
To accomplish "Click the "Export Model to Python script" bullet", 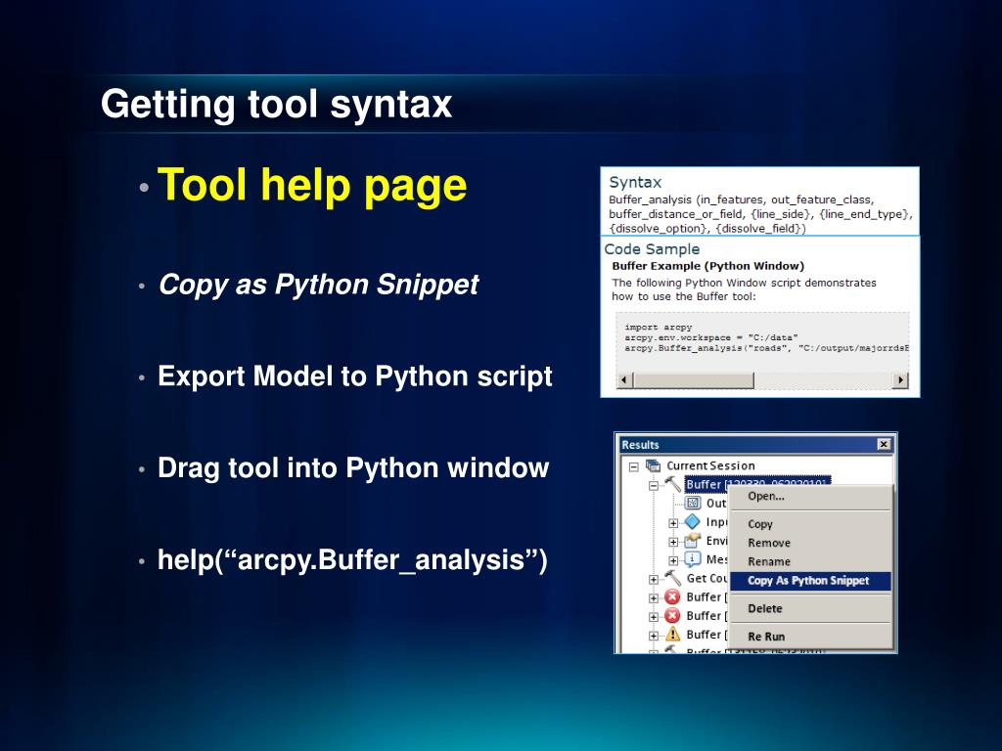I will [x=355, y=376].
